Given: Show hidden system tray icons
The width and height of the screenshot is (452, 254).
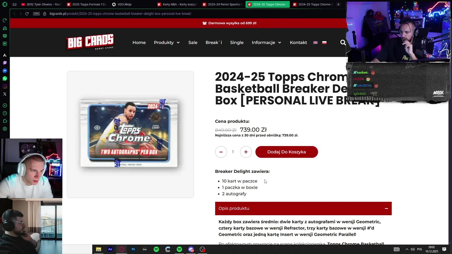Looking at the screenshot, I should tap(407, 249).
